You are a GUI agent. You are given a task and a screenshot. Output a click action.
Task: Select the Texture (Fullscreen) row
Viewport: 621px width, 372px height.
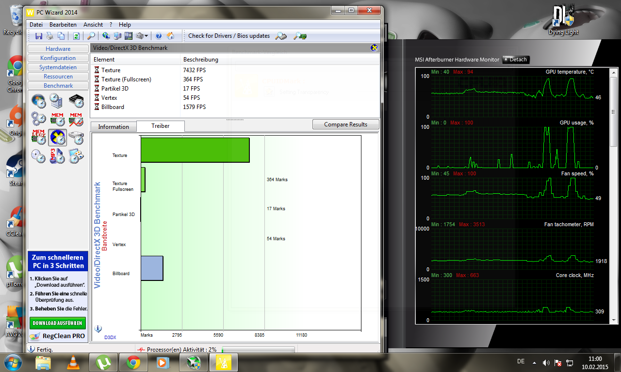click(235, 79)
